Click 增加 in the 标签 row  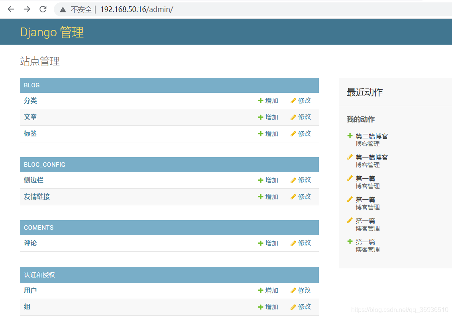click(x=268, y=134)
